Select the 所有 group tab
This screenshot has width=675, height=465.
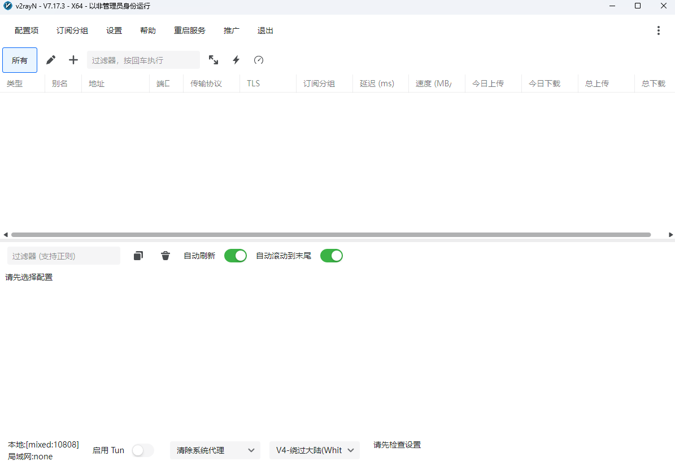(x=20, y=60)
